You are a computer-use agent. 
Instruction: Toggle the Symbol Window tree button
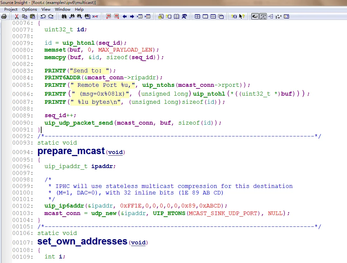tap(271, 16)
